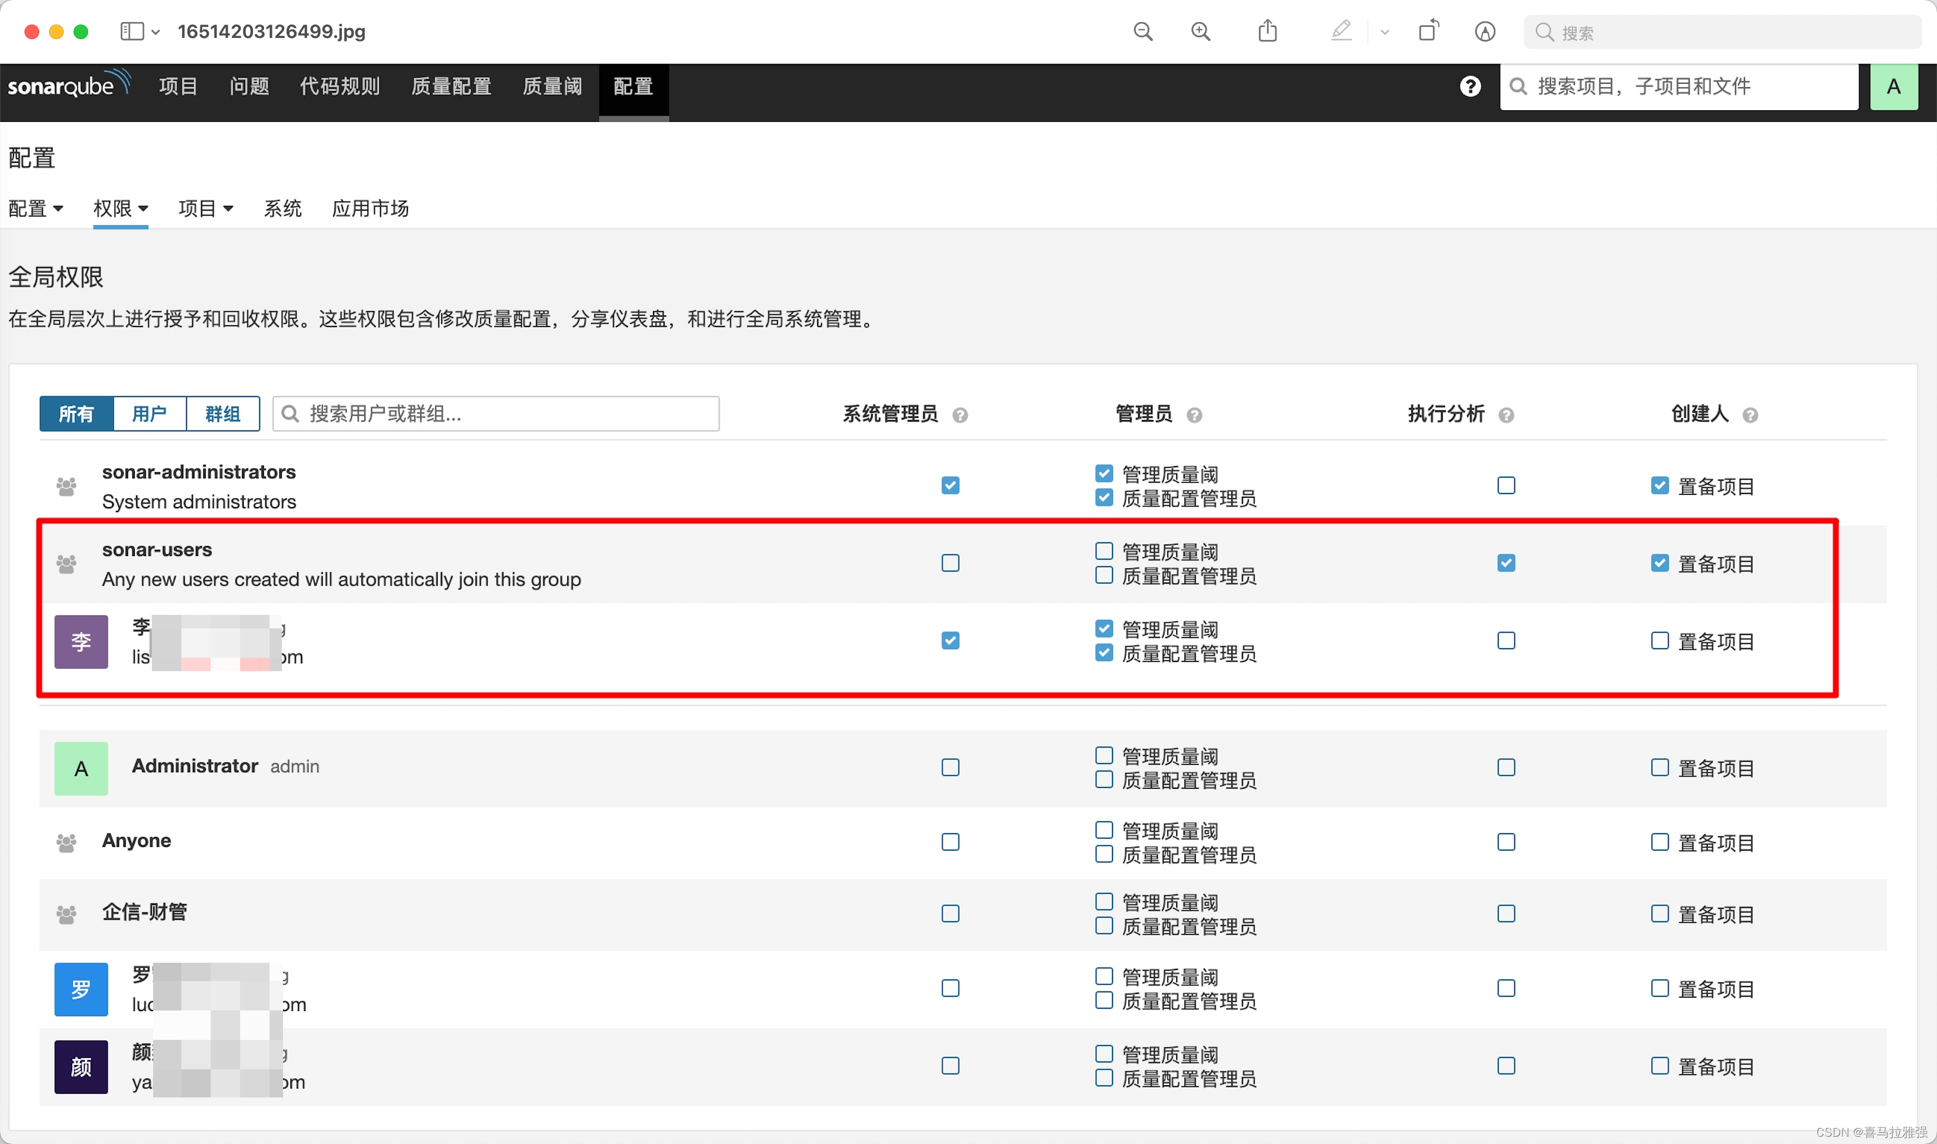Screen dimensions: 1937x1144
Task: Click the sonar-users group icon
Action: (66, 564)
